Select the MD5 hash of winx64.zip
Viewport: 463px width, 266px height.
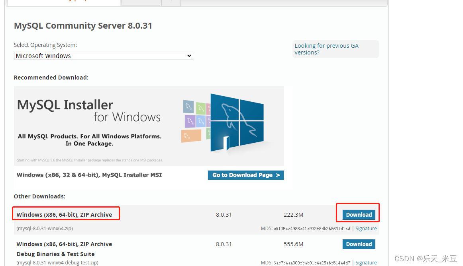312,229
